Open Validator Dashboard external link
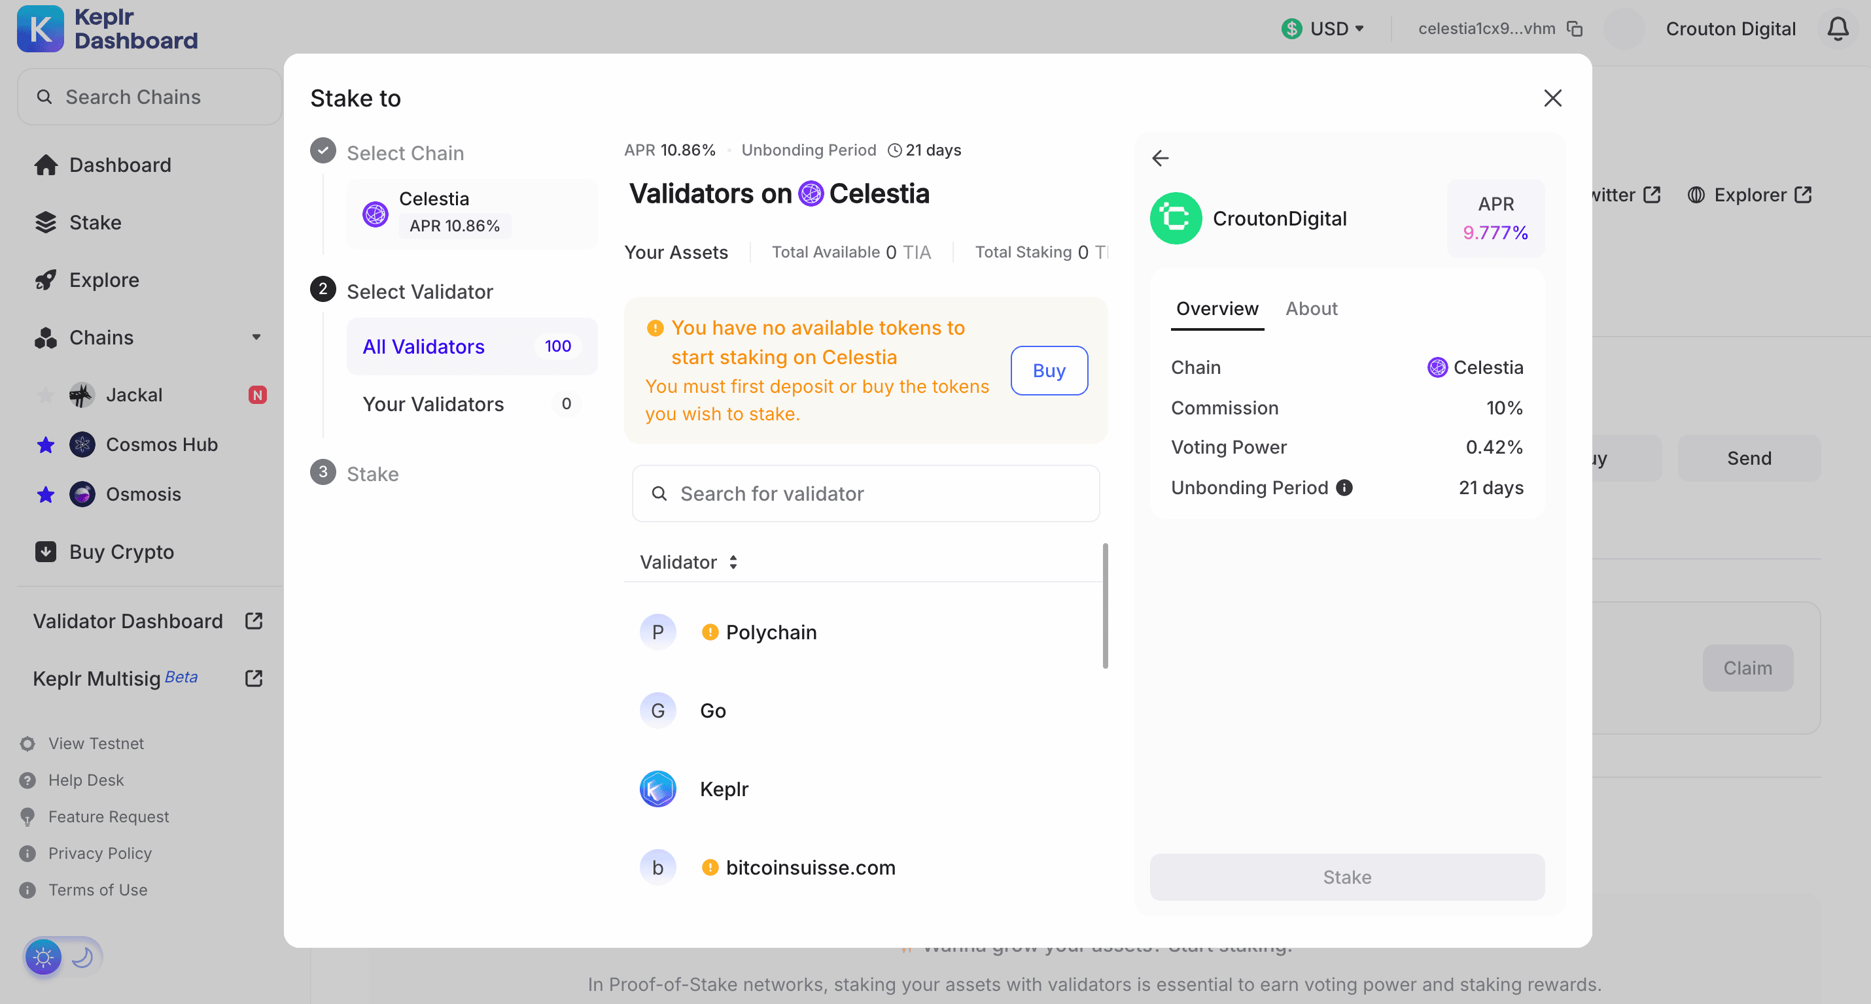Viewport: 1871px width, 1004px height. click(147, 622)
